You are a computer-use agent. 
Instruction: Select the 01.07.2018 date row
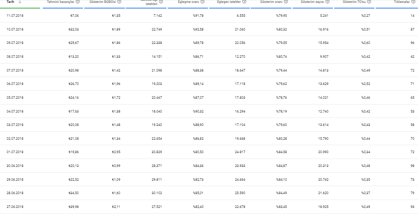pos(209,152)
